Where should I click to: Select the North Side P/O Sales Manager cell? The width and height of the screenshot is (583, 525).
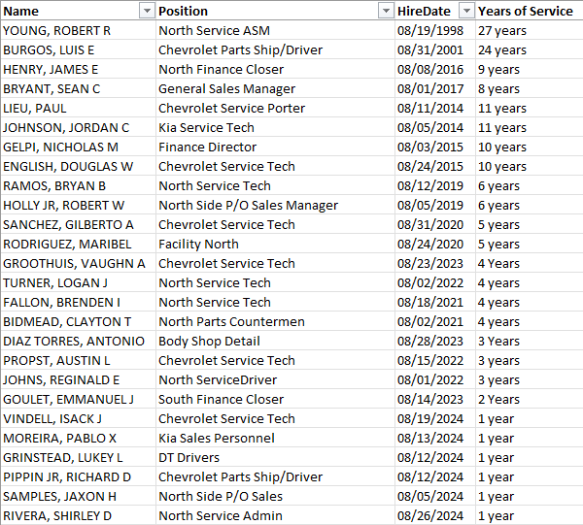click(248, 205)
